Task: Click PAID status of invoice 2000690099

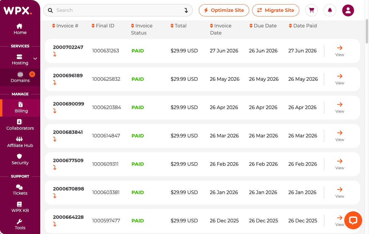Action: tap(138, 108)
